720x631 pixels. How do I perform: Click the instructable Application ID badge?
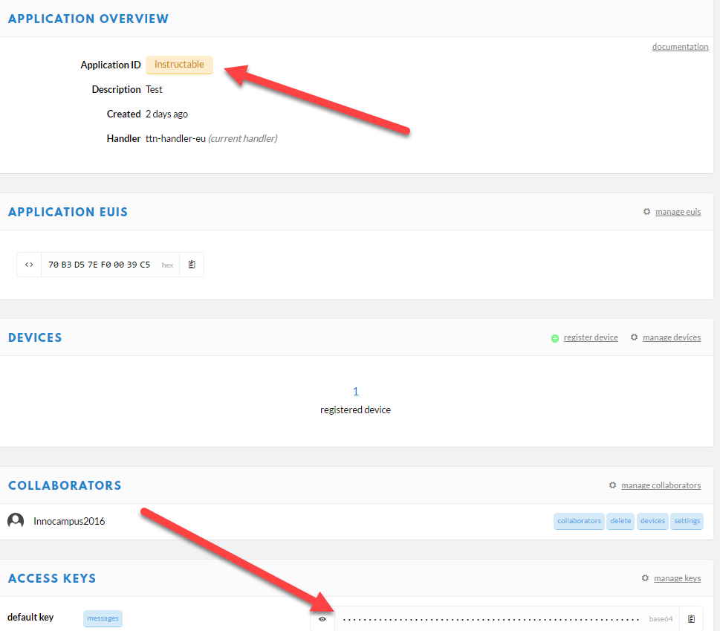pyautogui.click(x=179, y=65)
